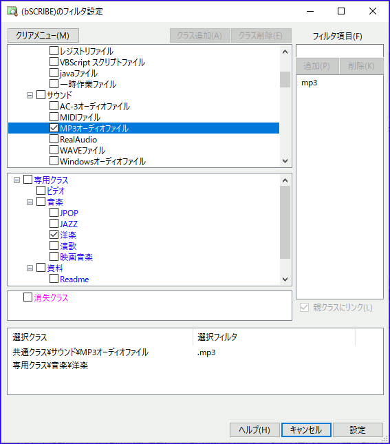This screenshot has height=444, width=390.
Task: Check the Readme checkbox
Action: tap(54, 279)
